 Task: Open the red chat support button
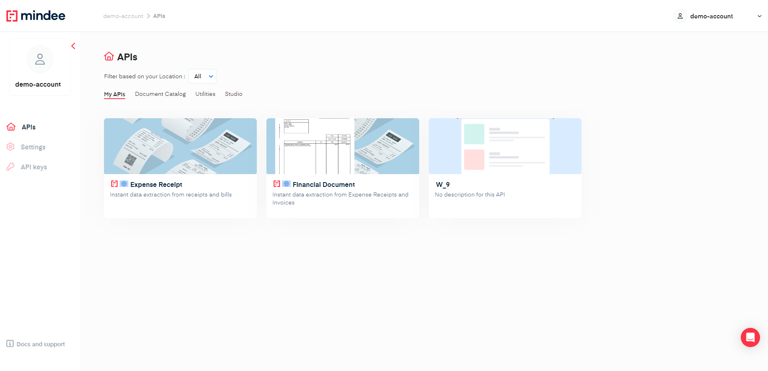point(750,337)
